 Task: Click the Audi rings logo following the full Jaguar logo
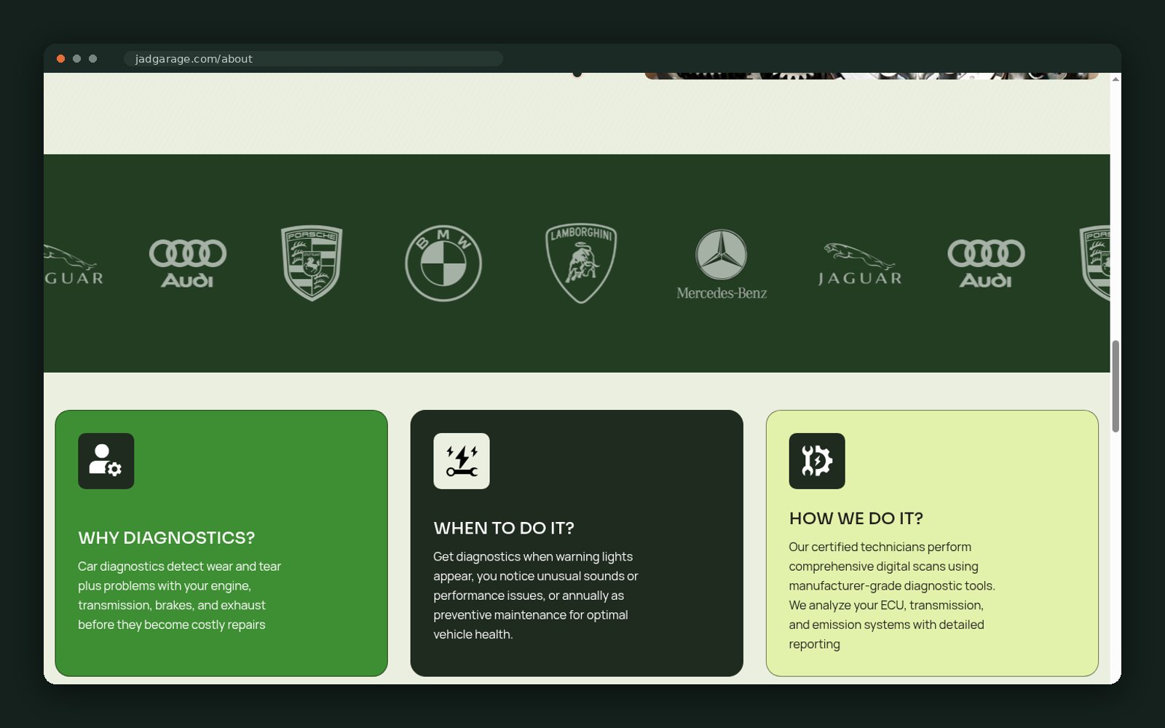coord(986,264)
